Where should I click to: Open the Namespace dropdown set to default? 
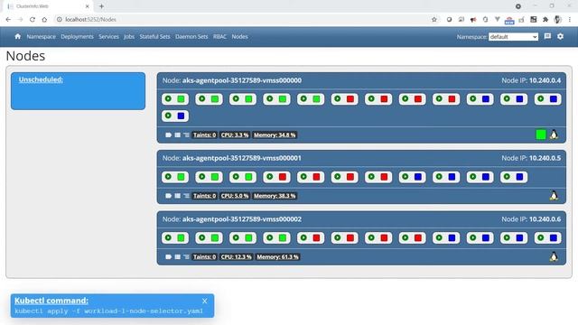tap(513, 37)
